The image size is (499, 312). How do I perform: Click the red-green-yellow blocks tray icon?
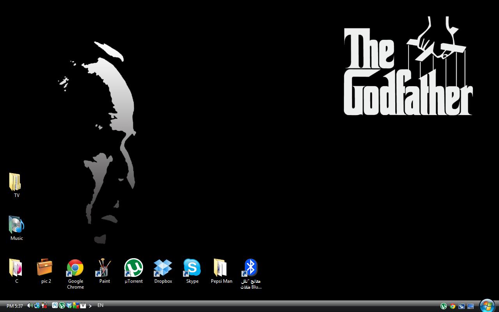[x=76, y=306]
